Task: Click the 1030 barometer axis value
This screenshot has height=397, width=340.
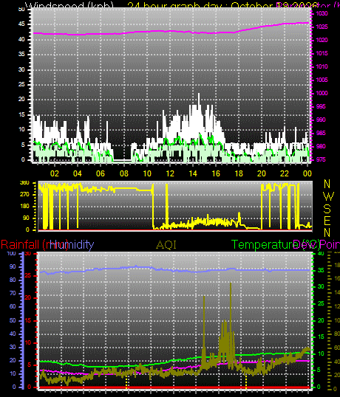Action: pyautogui.click(x=322, y=13)
